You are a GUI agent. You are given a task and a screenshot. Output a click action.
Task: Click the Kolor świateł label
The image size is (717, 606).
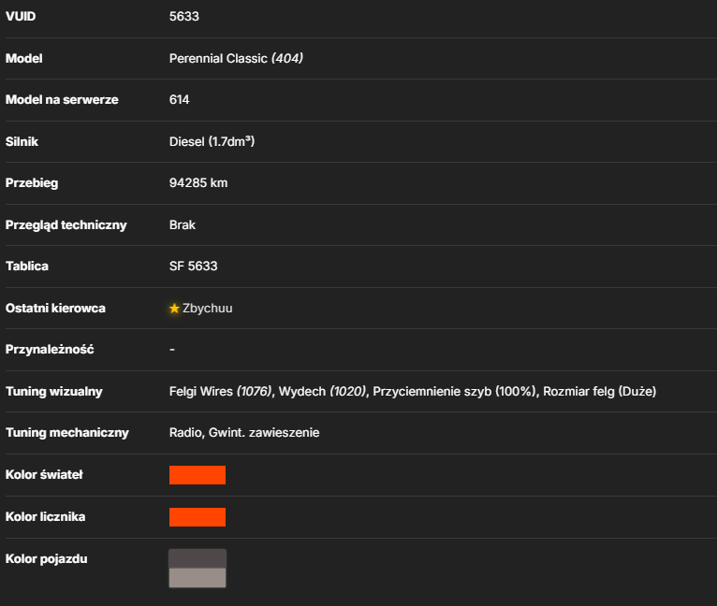tap(44, 475)
